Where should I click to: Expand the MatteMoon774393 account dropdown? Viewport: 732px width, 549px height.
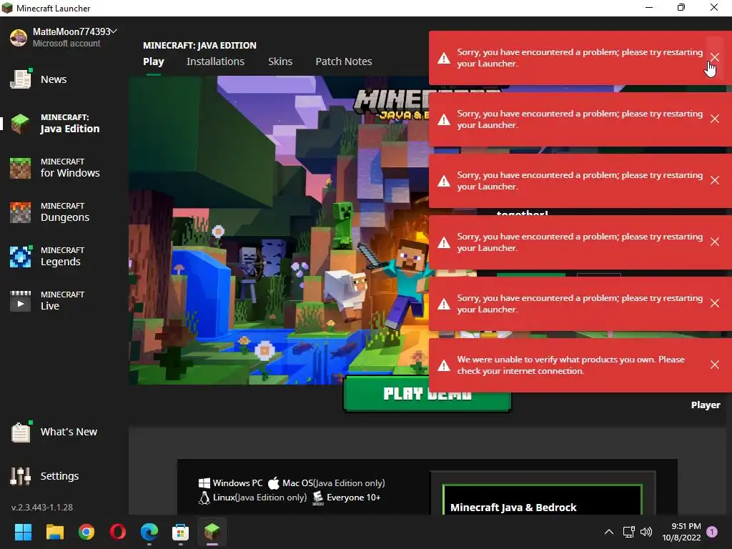114,31
